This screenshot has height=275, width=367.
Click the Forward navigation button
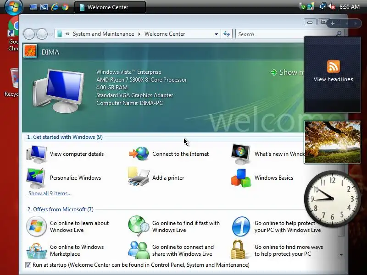pos(42,34)
